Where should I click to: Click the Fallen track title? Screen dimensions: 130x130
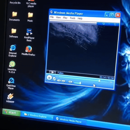[60, 73]
